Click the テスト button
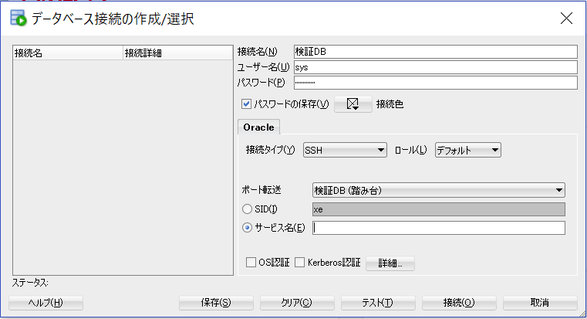587x319 pixels. pos(378,303)
